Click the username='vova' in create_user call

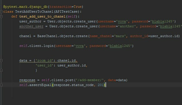[x=113, y=22]
